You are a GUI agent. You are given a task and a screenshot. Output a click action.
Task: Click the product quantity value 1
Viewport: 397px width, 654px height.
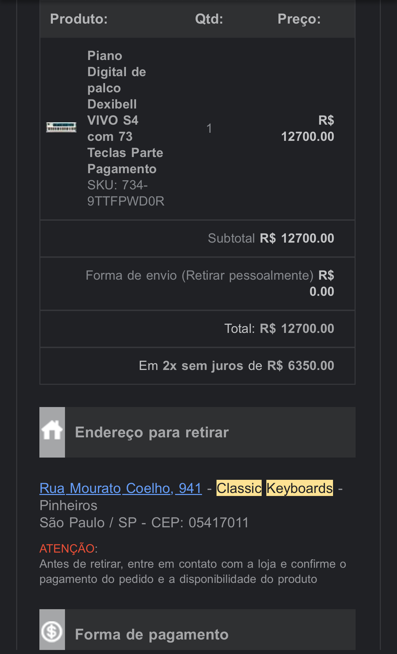point(209,128)
